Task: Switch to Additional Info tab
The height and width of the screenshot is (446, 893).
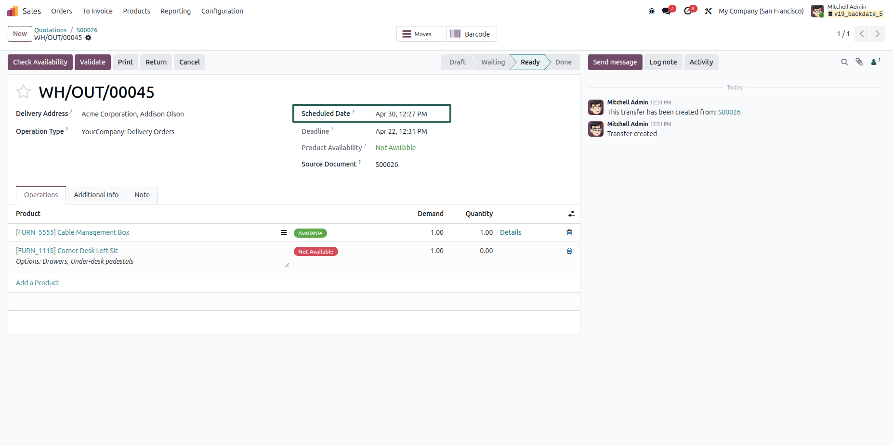Action: click(96, 195)
